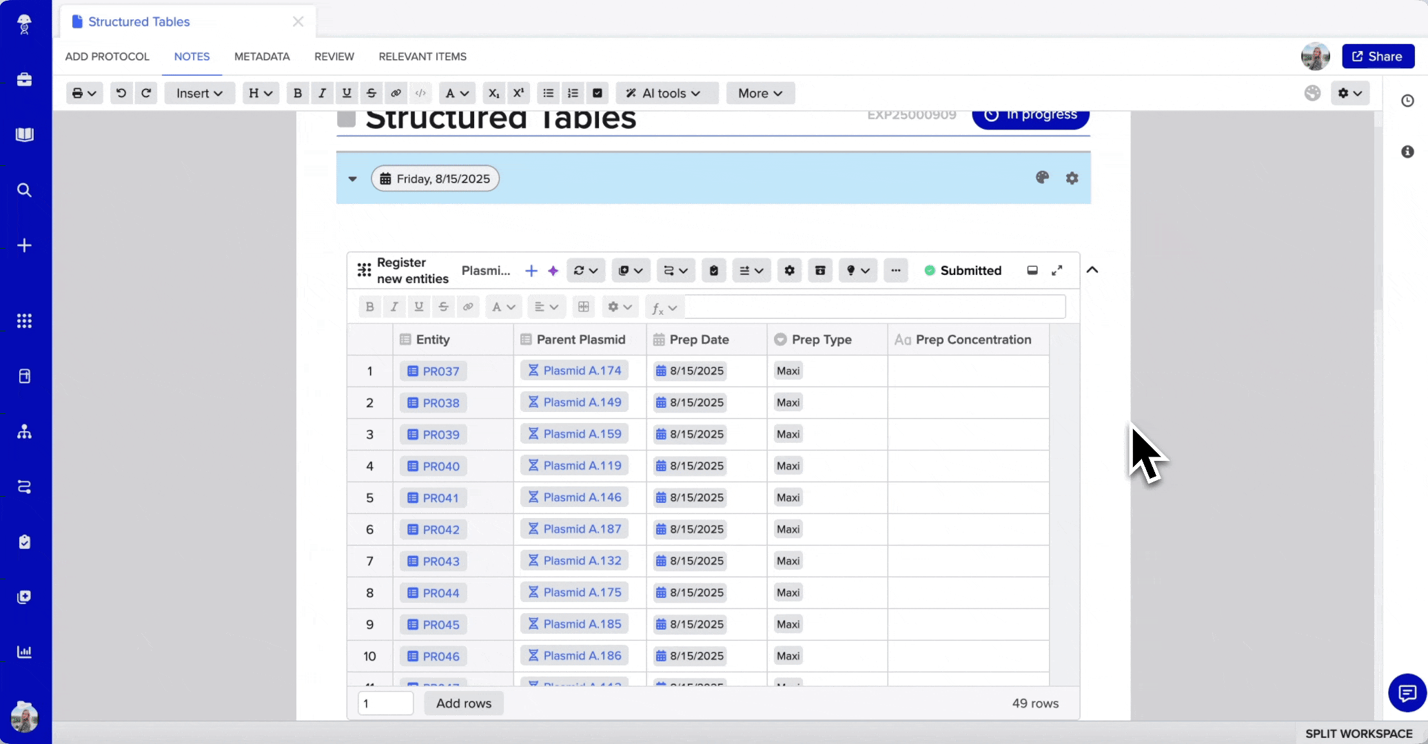Select the notebook icon in the left sidebar

pos(25,134)
